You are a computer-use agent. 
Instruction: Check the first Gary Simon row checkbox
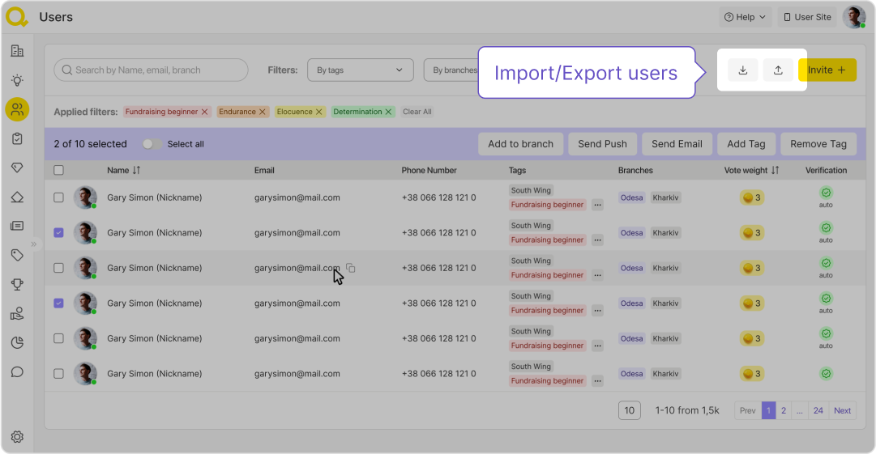58,197
